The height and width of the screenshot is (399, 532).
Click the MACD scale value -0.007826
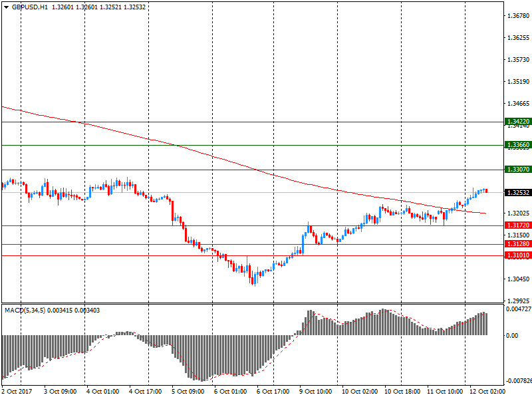pos(519,381)
